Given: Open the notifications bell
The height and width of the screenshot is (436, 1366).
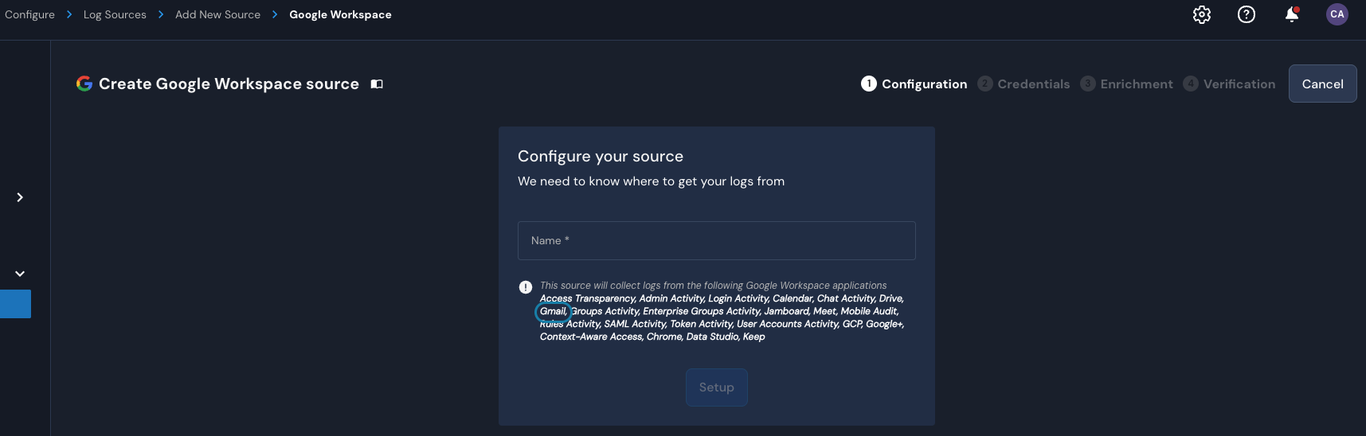Looking at the screenshot, I should click(1292, 14).
